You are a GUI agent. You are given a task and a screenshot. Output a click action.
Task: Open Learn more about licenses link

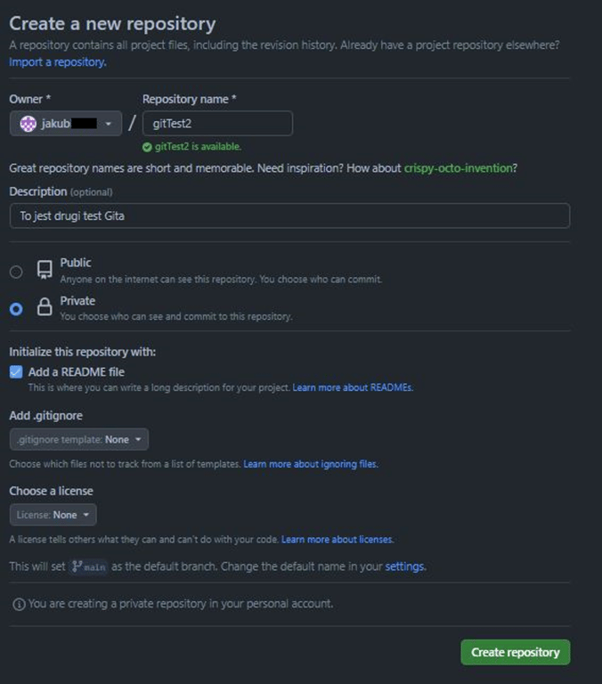338,540
